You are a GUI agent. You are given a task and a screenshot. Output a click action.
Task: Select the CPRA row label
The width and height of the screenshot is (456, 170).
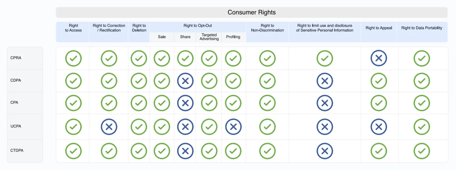(16, 58)
